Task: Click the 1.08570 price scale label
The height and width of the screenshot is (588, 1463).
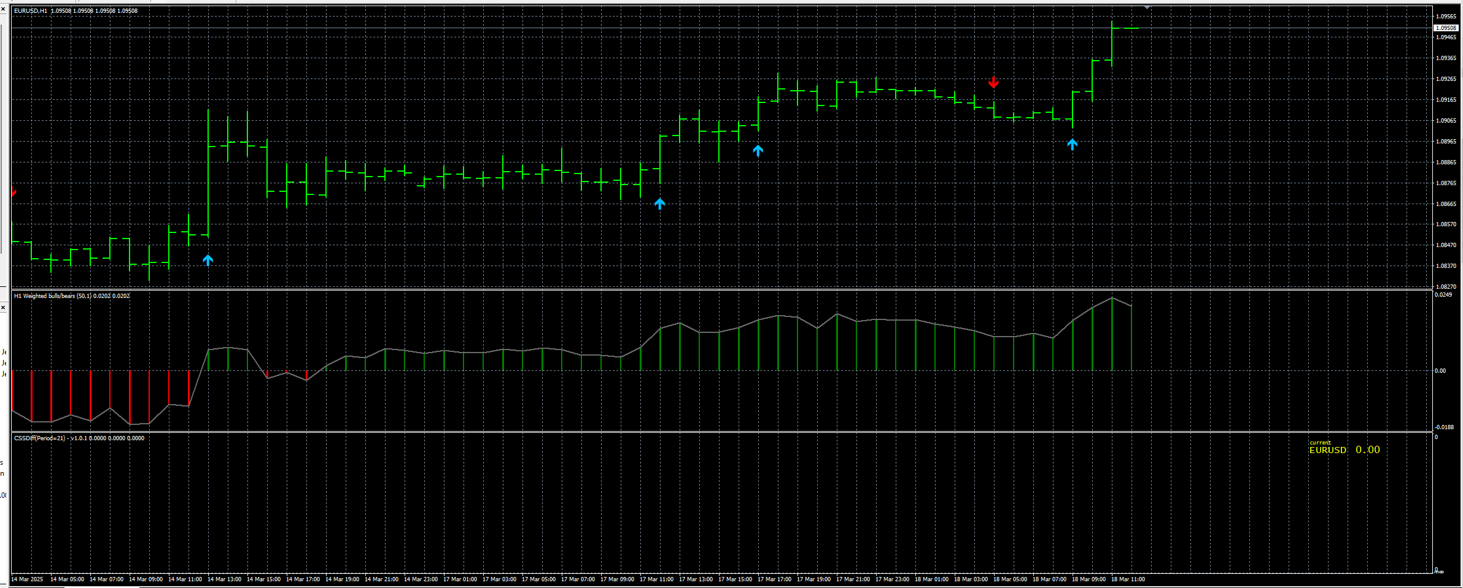Action: (1446, 224)
